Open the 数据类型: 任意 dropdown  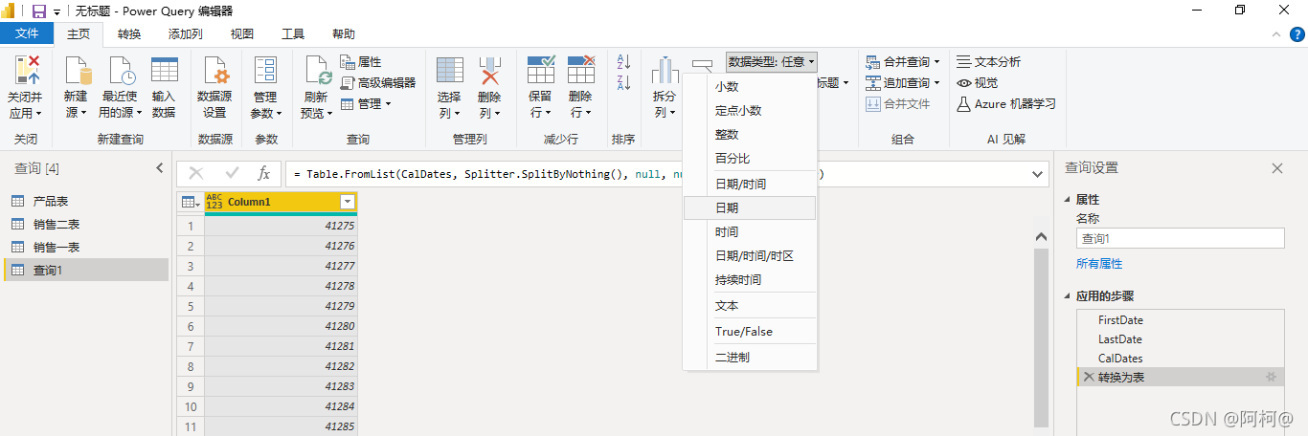tap(772, 61)
